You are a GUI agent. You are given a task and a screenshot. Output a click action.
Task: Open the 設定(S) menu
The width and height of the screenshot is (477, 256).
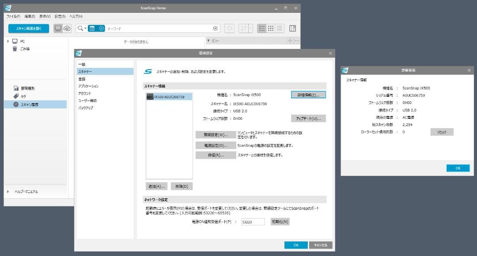point(60,16)
